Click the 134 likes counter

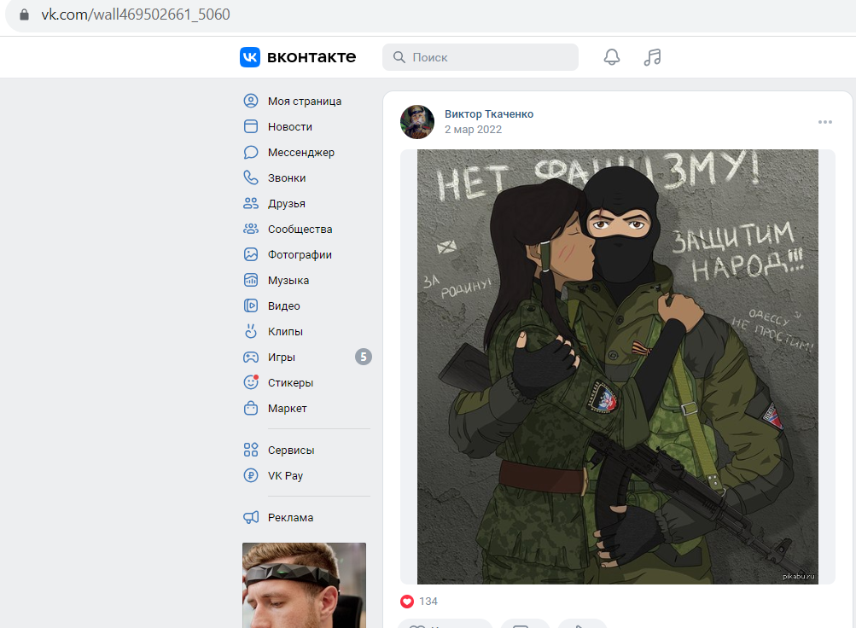(x=428, y=602)
